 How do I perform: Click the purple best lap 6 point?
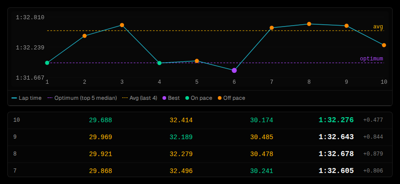coord(234,70)
